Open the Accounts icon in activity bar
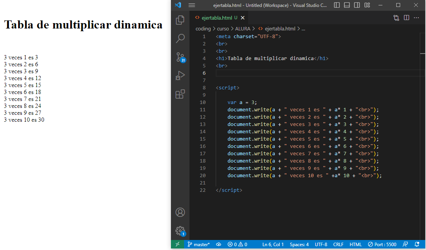Screen dimensions: 426x250 tap(180, 212)
